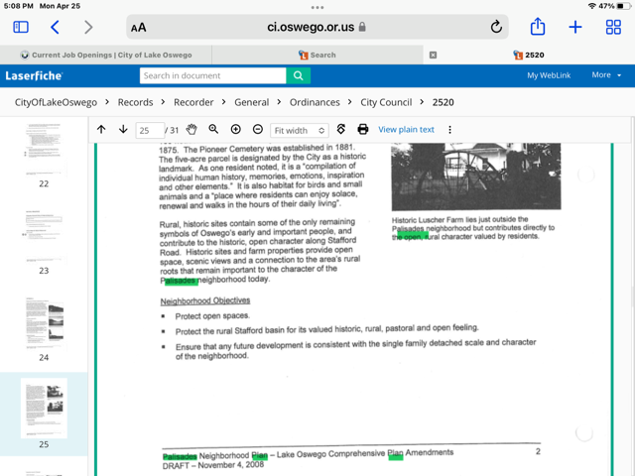Open the Fit width zoom dropdown
The height and width of the screenshot is (476, 635).
pos(299,131)
